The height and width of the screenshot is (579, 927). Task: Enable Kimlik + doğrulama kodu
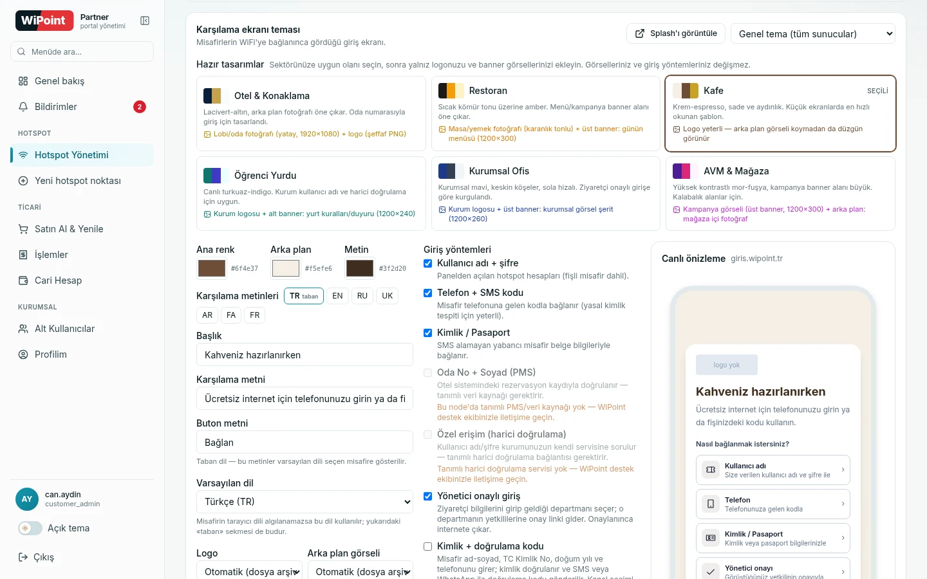pos(427,546)
